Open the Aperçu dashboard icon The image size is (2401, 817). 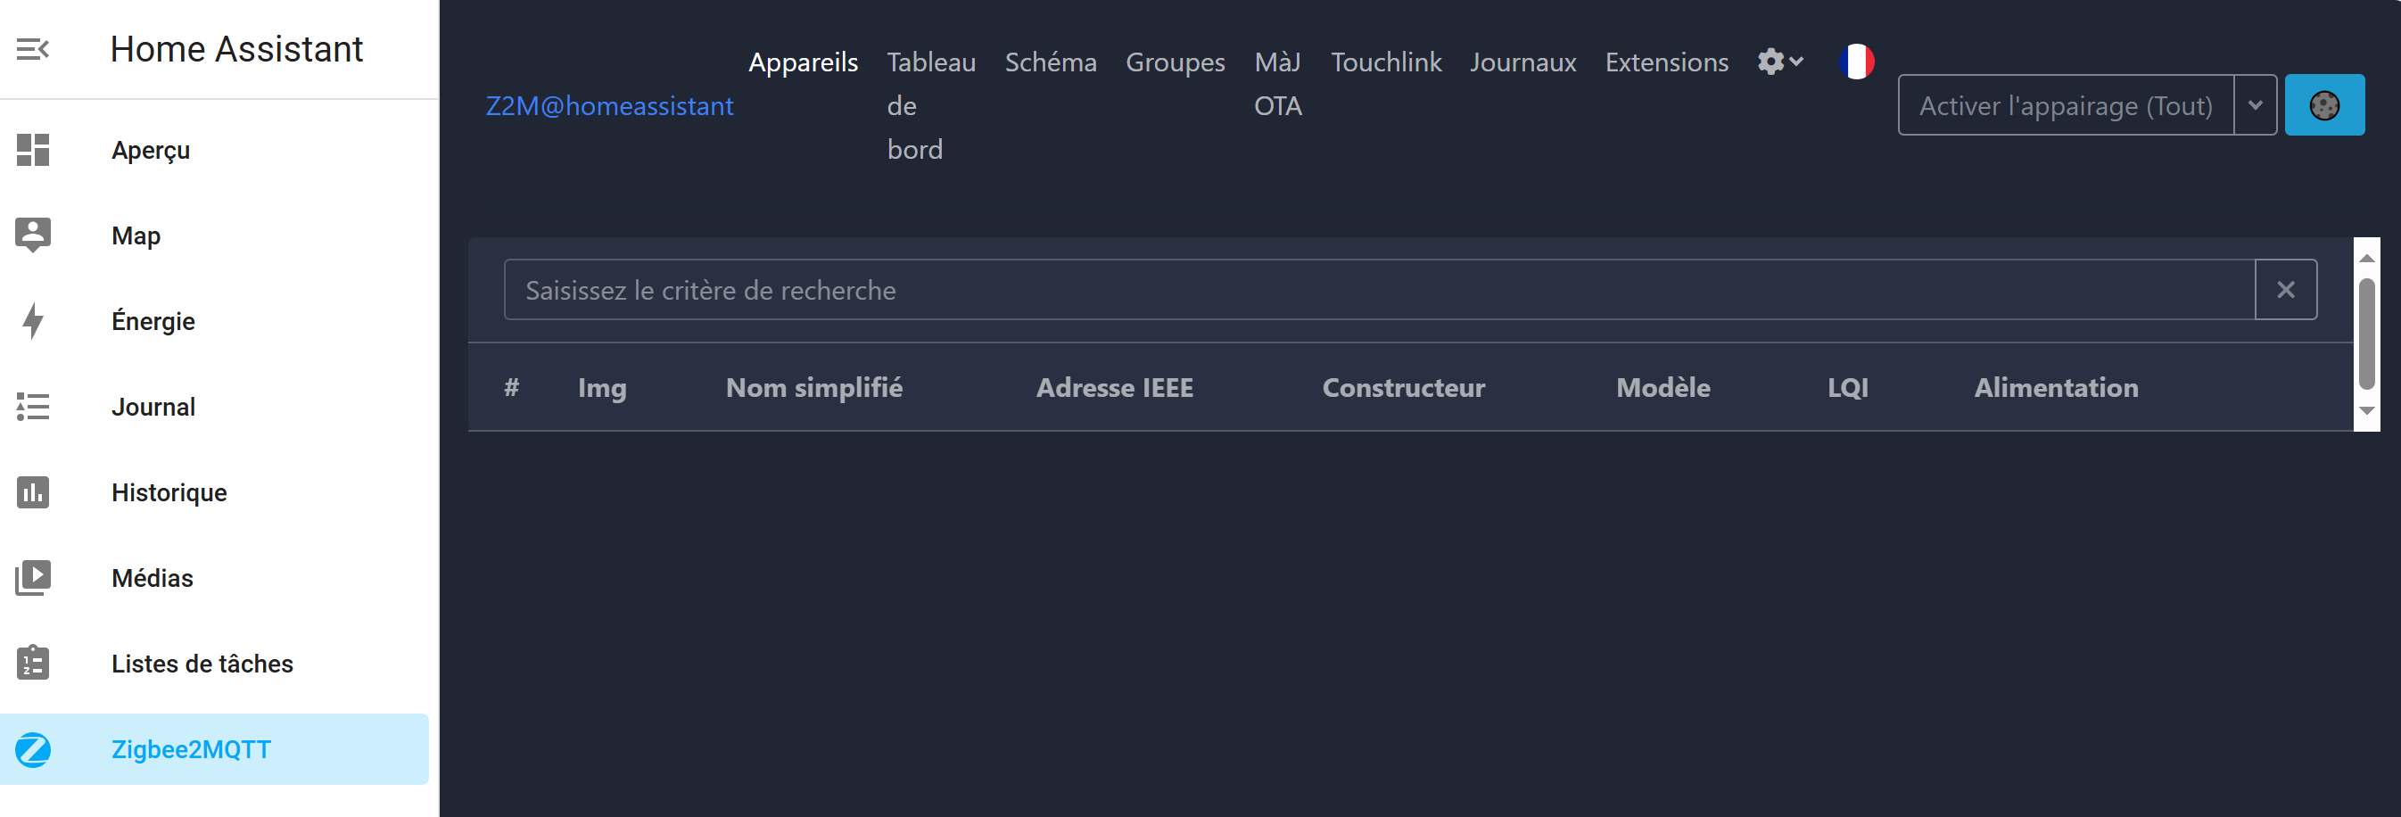[33, 150]
